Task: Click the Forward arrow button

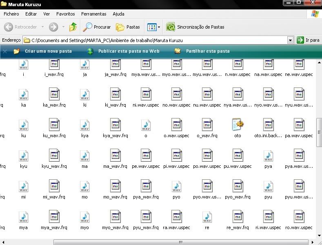Action: (x=53, y=27)
